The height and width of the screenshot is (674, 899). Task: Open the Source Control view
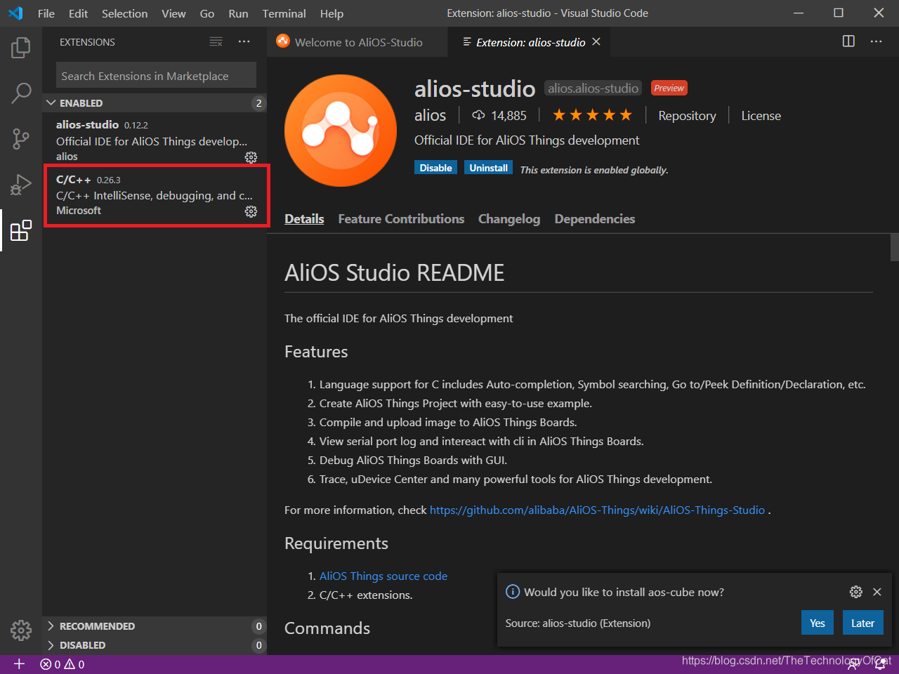point(21,138)
